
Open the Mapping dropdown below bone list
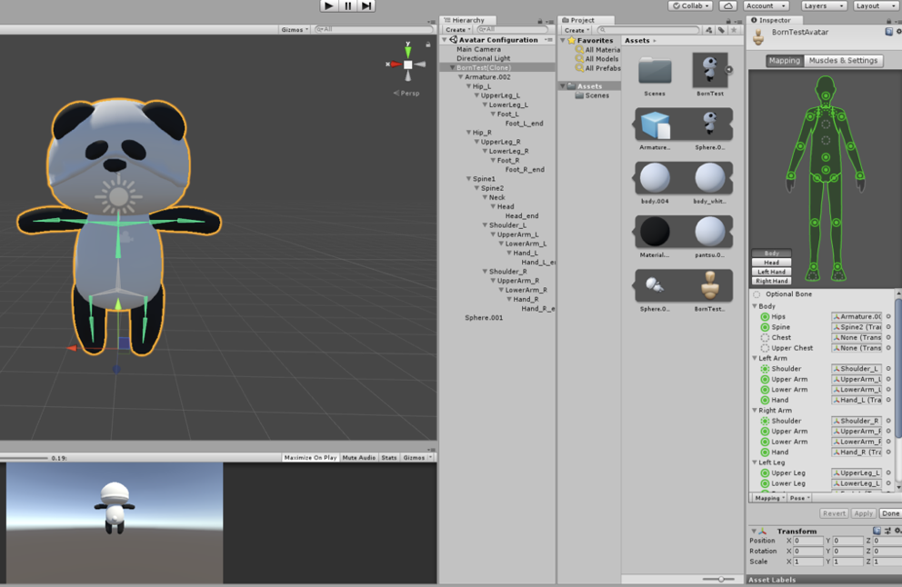(x=769, y=498)
